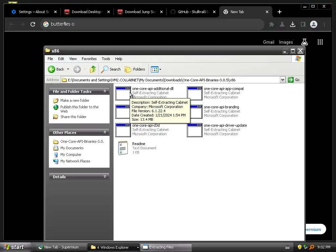Click the Forward arrow button in Explorer
This screenshot has width=336, height=252.
(77, 69)
